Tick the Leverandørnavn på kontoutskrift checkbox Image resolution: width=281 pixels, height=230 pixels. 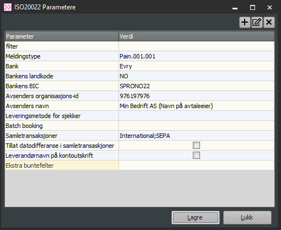pos(196,156)
